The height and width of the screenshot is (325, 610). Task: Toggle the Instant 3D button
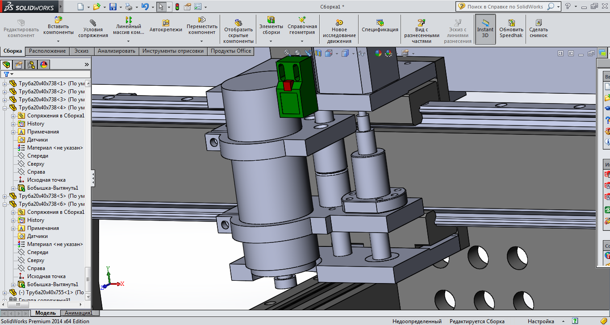[485, 29]
